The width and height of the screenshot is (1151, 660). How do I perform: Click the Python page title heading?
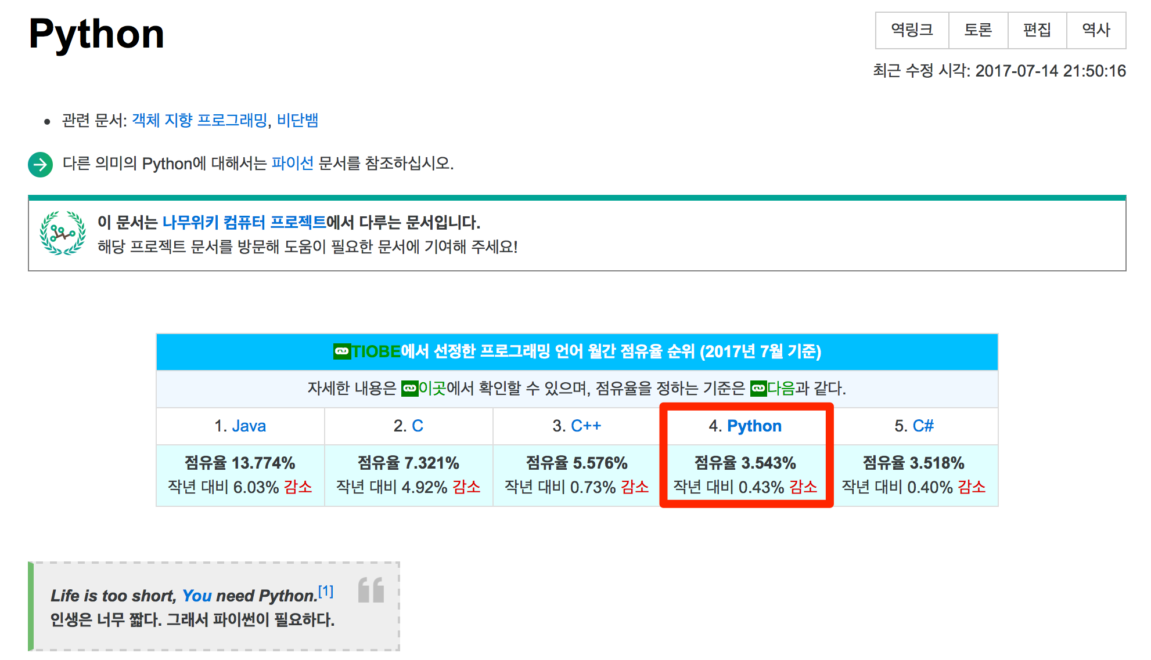(x=96, y=34)
